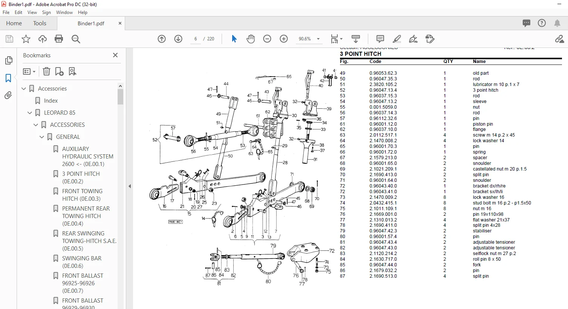Screen dimensions: 568x309
Task: Zoom out with the minus icon
Action: pyautogui.click(x=267, y=39)
